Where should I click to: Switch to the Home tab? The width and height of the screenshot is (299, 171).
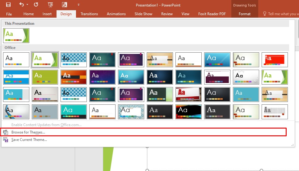[29, 14]
